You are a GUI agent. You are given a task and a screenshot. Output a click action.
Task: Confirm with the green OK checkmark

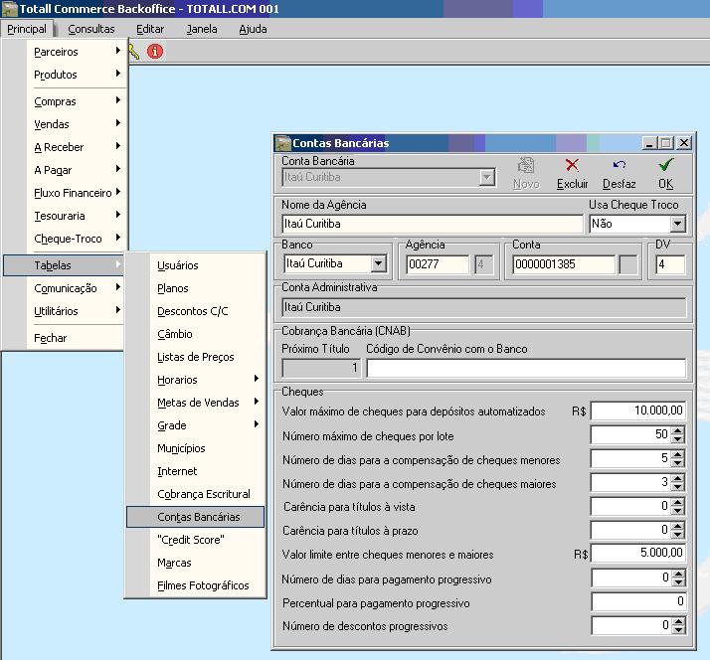[x=665, y=166]
